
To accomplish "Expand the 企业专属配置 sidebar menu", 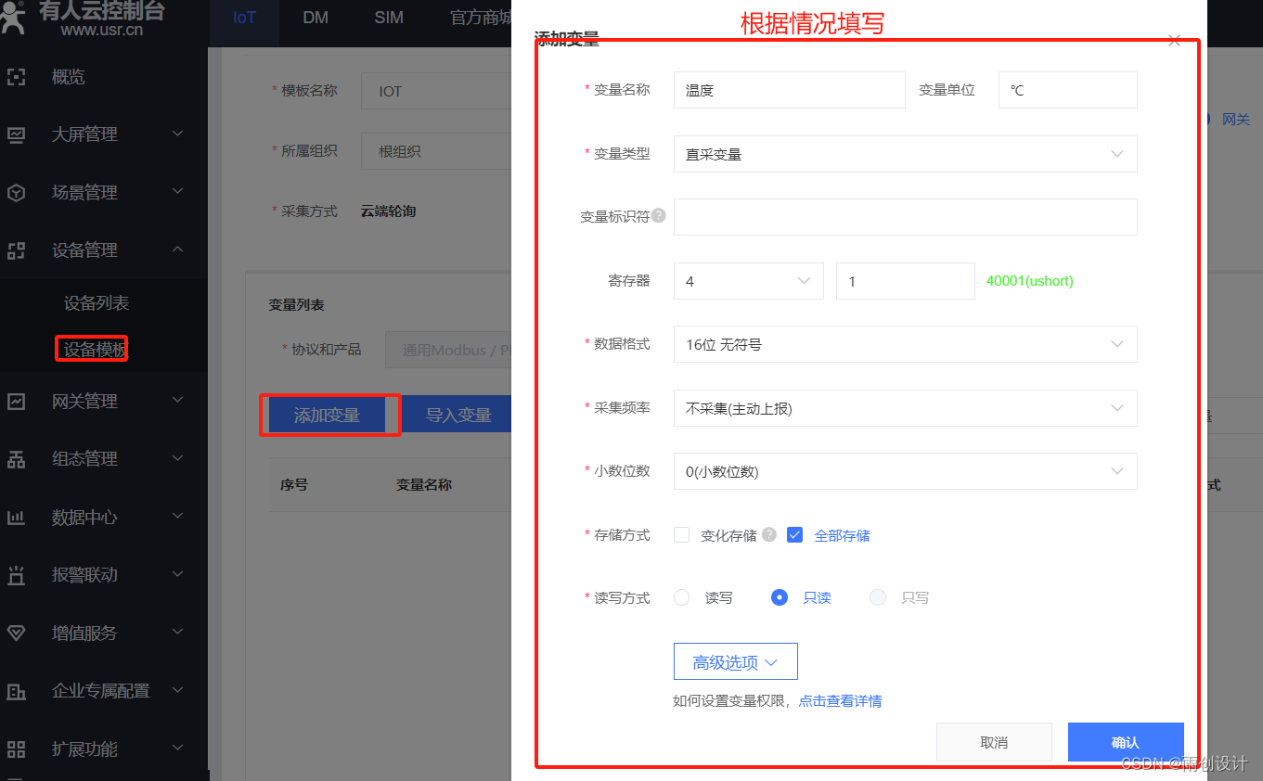I will tap(178, 690).
